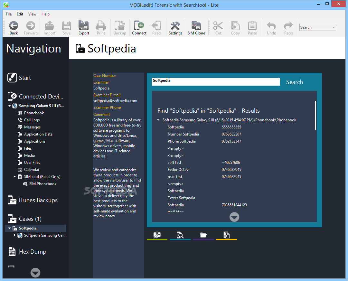The height and width of the screenshot is (281, 348).
Task: Select Application Data in the tree
Action: (x=38, y=134)
